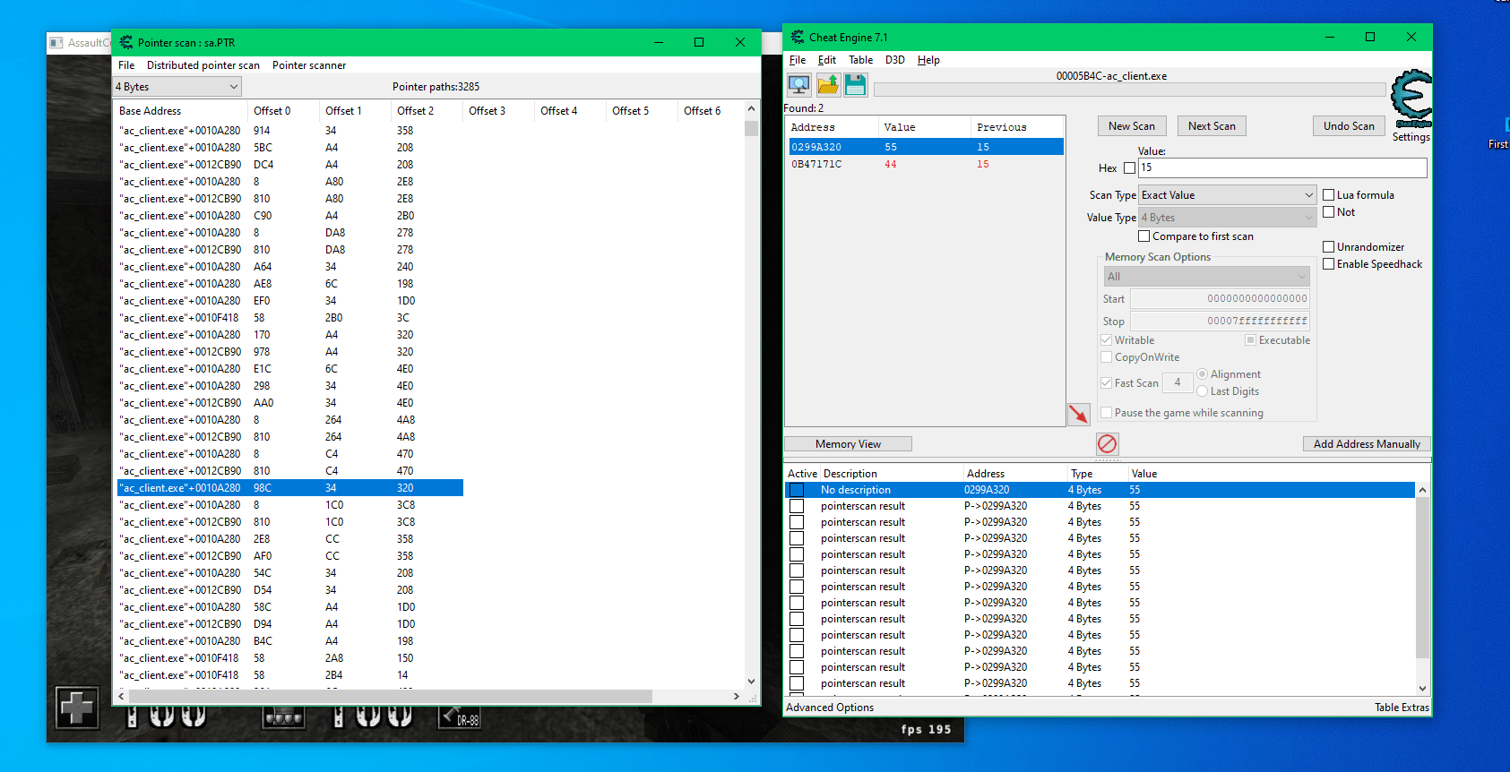
Task: Clear the address list with red circle icon
Action: 1107,443
